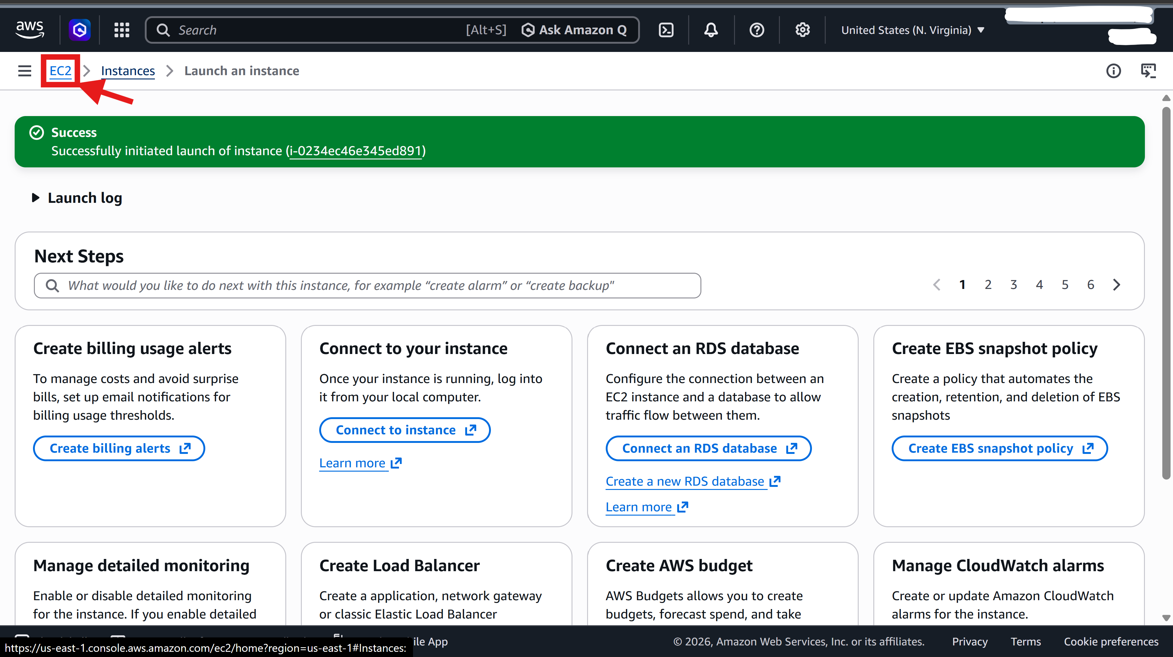Go to Next Steps page 4

(x=1039, y=285)
